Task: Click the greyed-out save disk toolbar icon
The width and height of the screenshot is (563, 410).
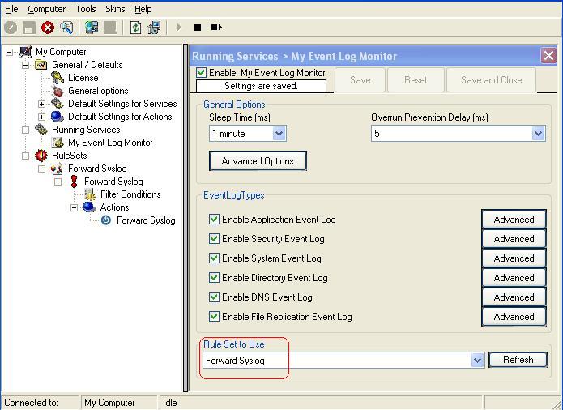Action: [29, 28]
